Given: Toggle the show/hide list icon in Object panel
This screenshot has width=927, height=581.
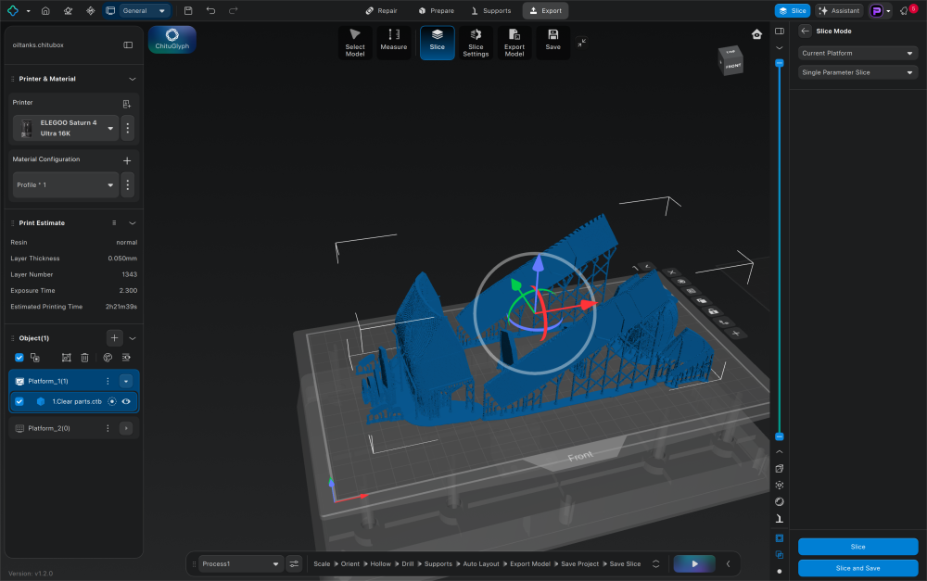Looking at the screenshot, I should (126, 358).
